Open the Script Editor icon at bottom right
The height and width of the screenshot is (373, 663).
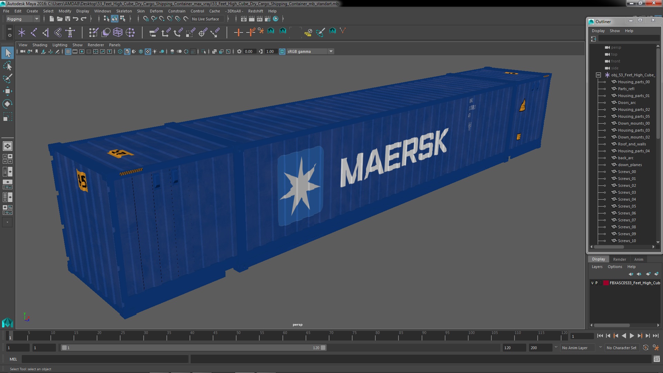(656, 359)
